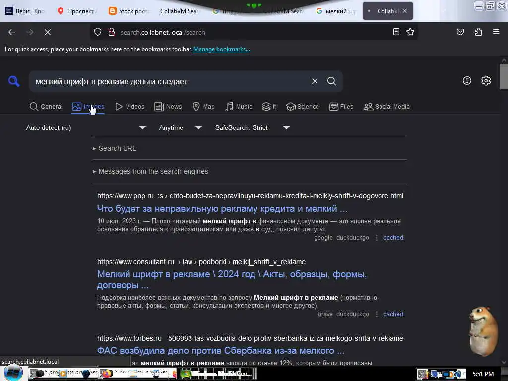Screen dimensions: 508x381
Task: Switch to the Google мелкий ш browser tab
Action: (336, 11)
